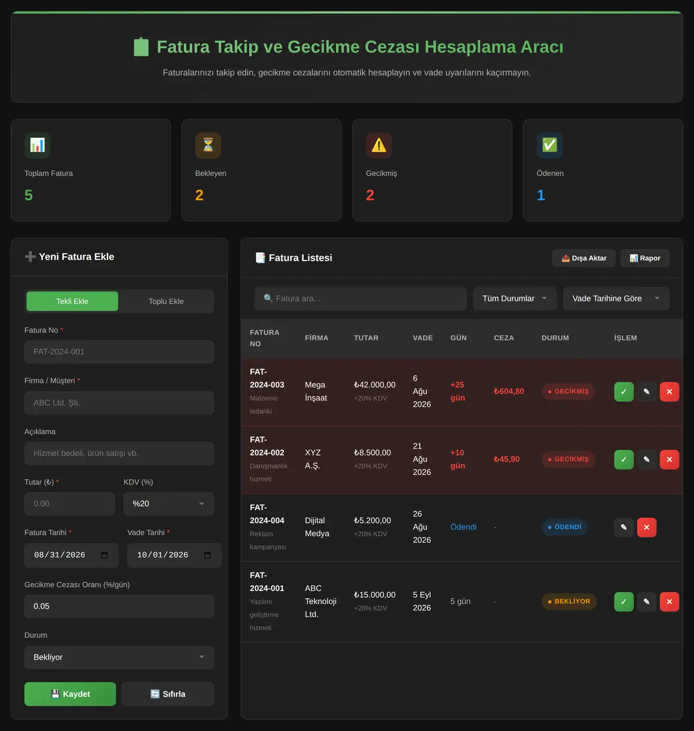Export invoices with Dışa Aktar
Image resolution: width=694 pixels, height=731 pixels.
(x=584, y=258)
